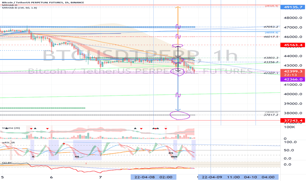The width and height of the screenshot is (306, 181).
Task: Click the 0.0 CCI-RC axis label
Action: 288,164
